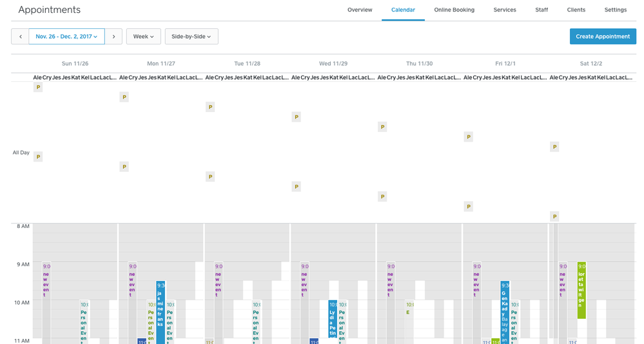Open Tuesday 10:00 Personal Event block
The height and width of the screenshot is (344, 644).
(257, 322)
